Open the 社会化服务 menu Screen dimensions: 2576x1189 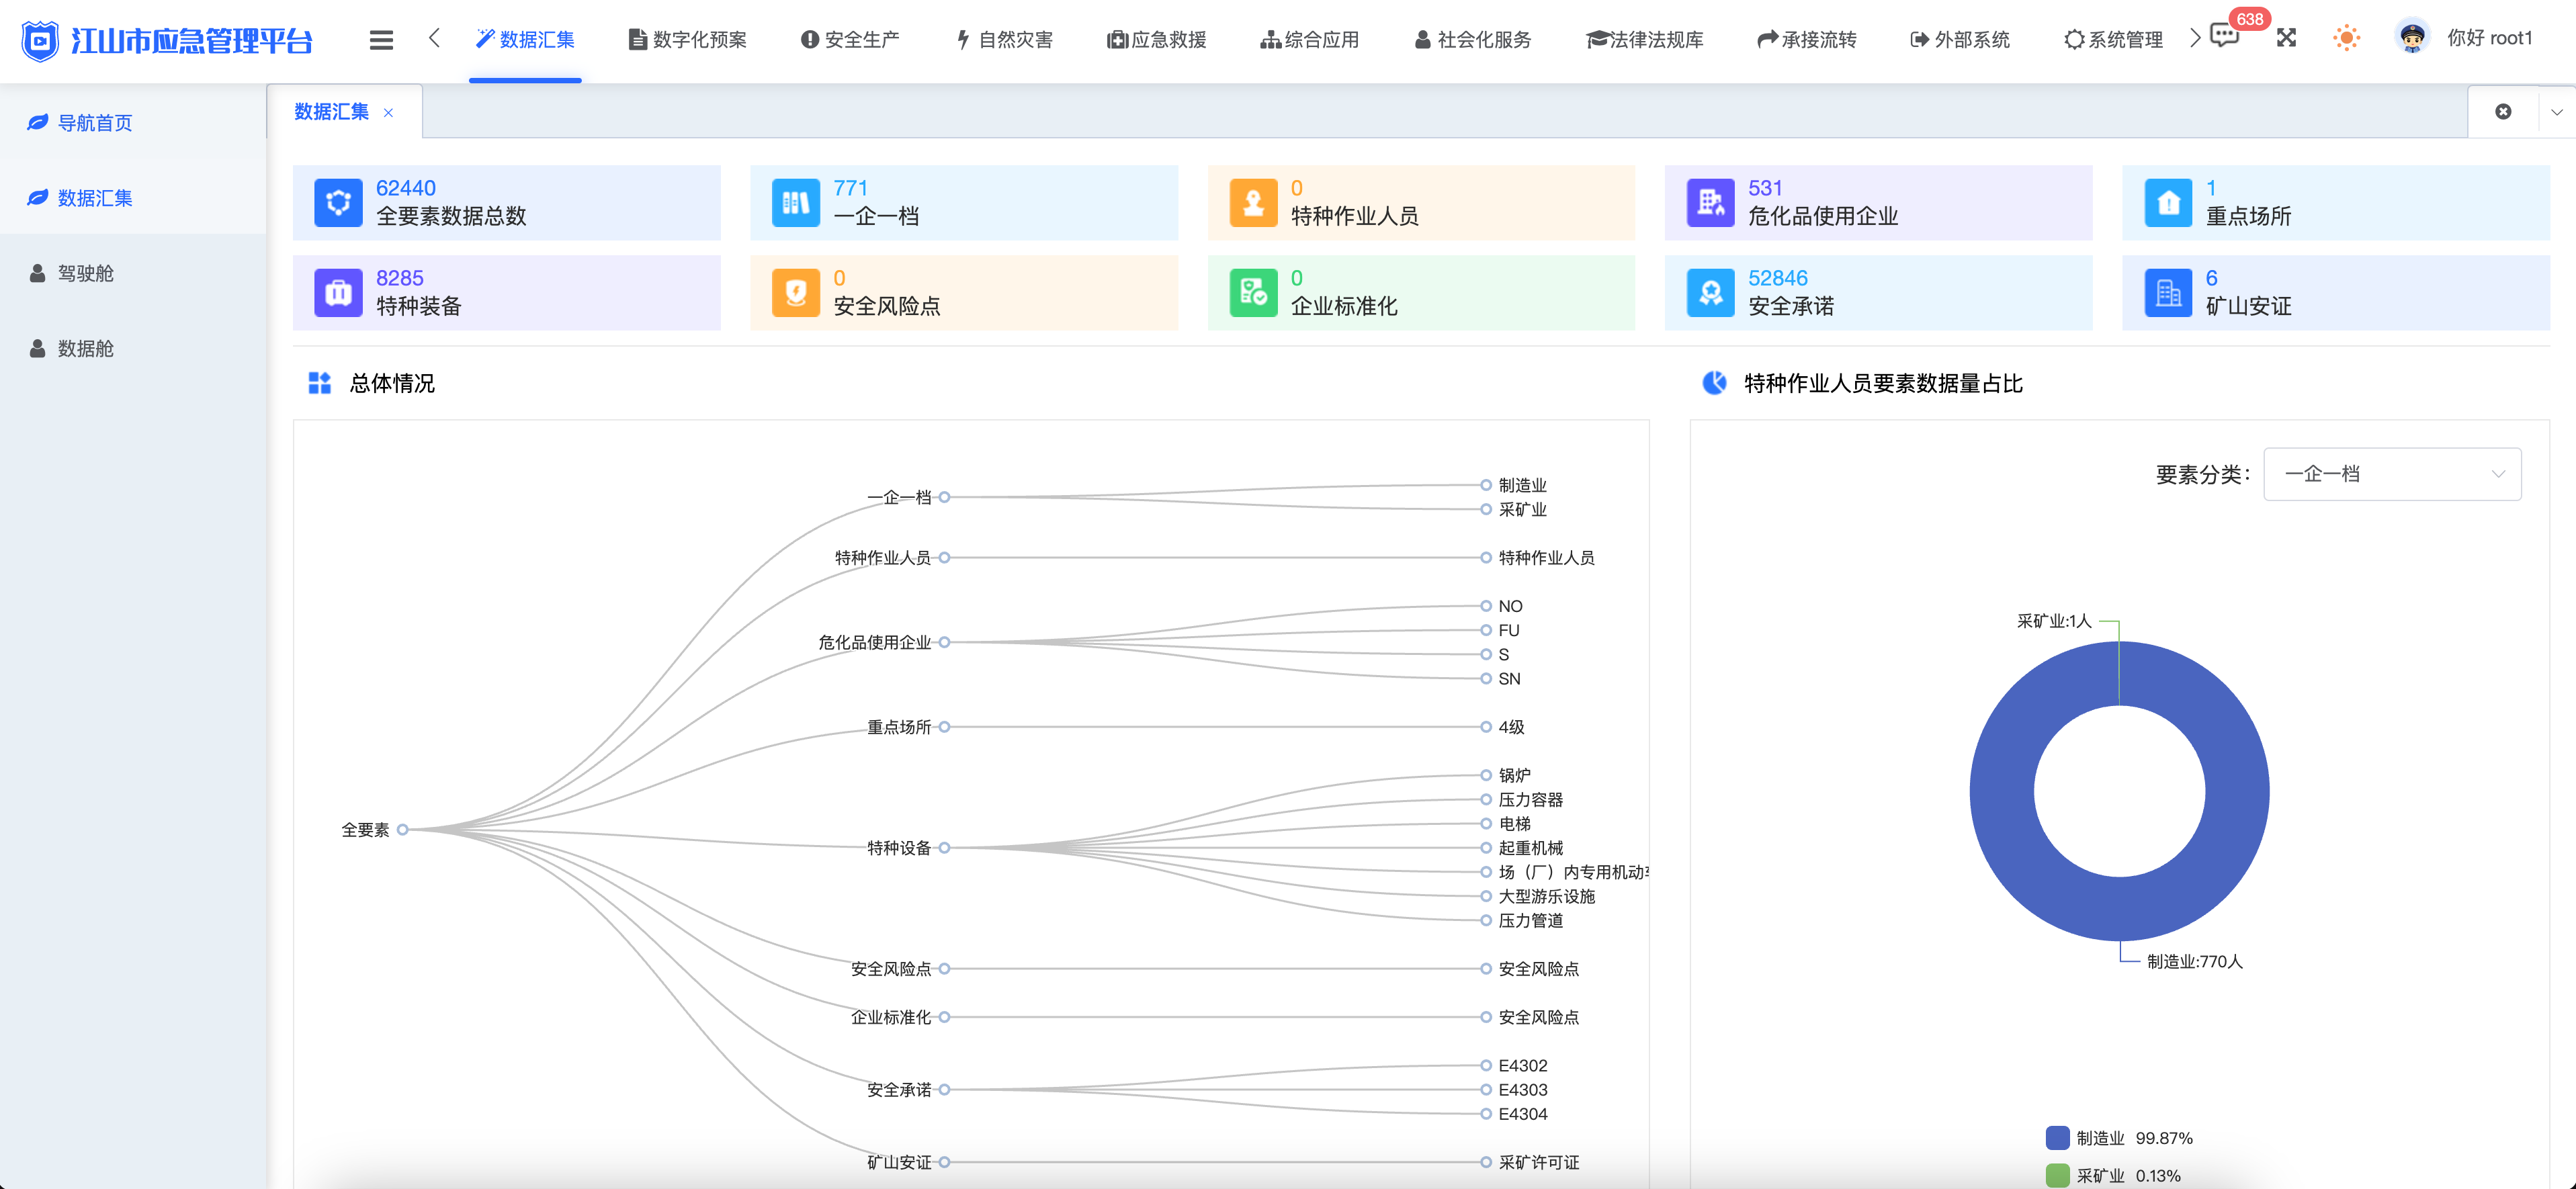[x=1473, y=40]
